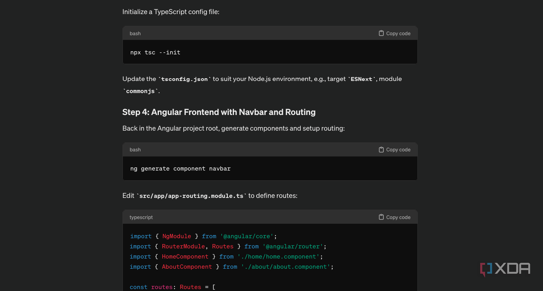Click clipboard icon on ng generate code block
The width and height of the screenshot is (543, 291).
click(381, 149)
